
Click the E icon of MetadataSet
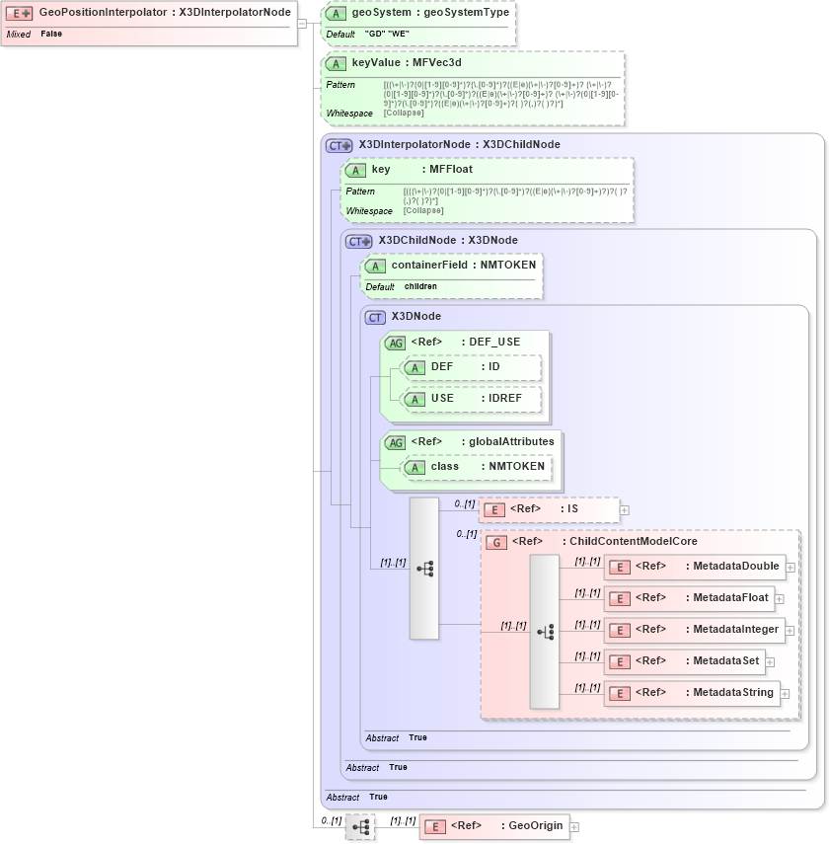(620, 662)
